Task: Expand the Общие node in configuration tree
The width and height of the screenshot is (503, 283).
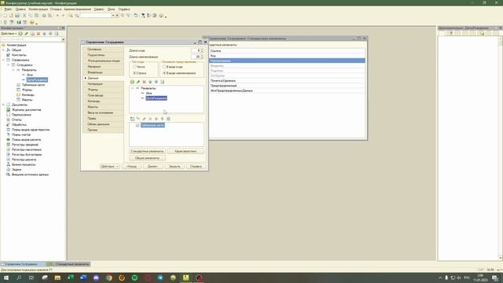Action: 3,50
